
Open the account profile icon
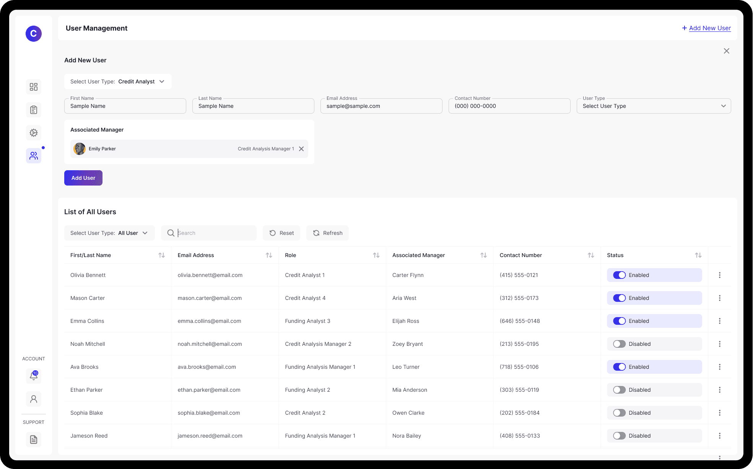tap(34, 399)
